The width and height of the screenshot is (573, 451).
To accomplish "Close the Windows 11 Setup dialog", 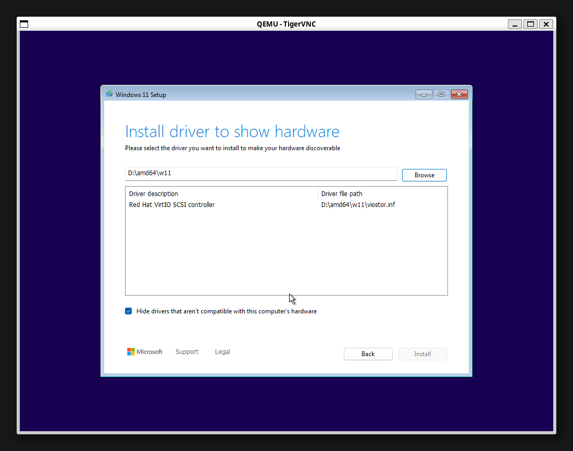I will pyautogui.click(x=459, y=94).
